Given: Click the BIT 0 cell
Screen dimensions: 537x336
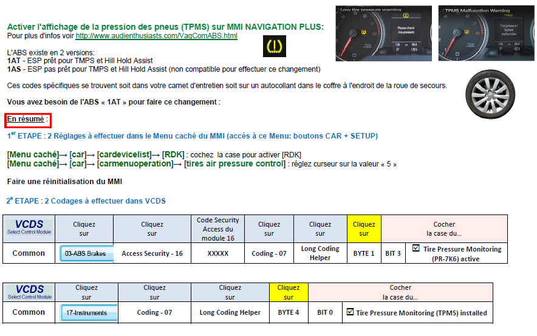Looking at the screenshot, I should [x=325, y=312].
